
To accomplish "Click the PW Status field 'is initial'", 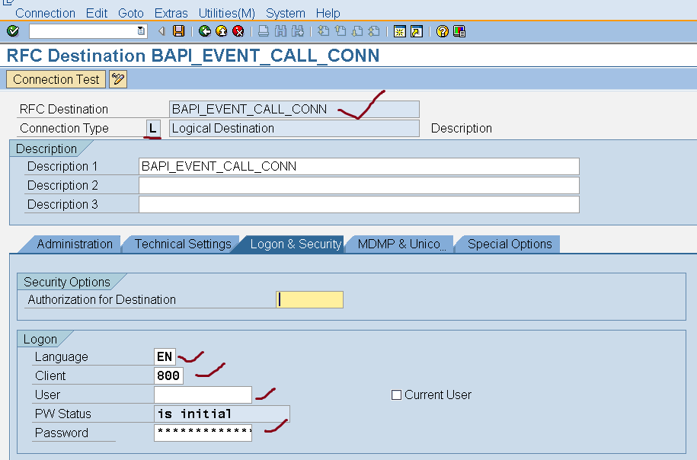I will pos(222,414).
